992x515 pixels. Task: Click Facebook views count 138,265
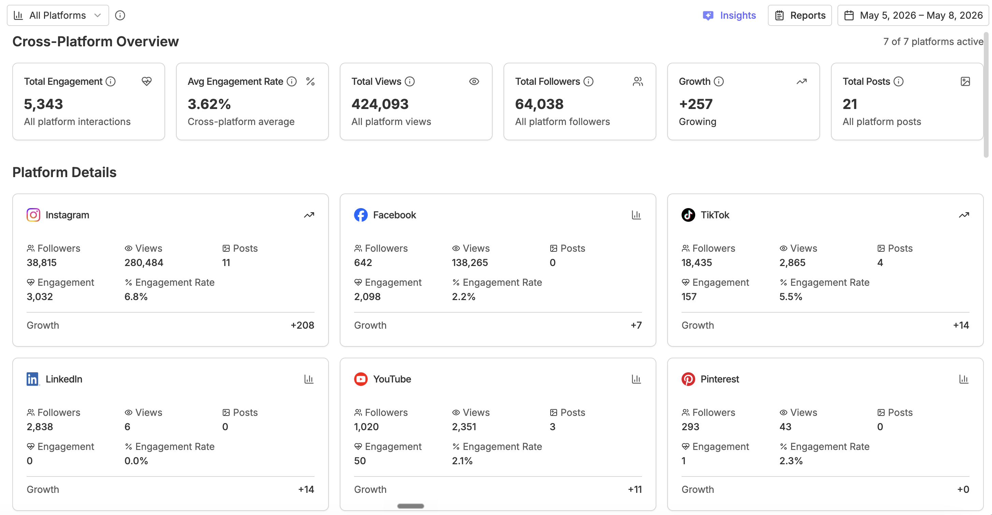pos(470,263)
